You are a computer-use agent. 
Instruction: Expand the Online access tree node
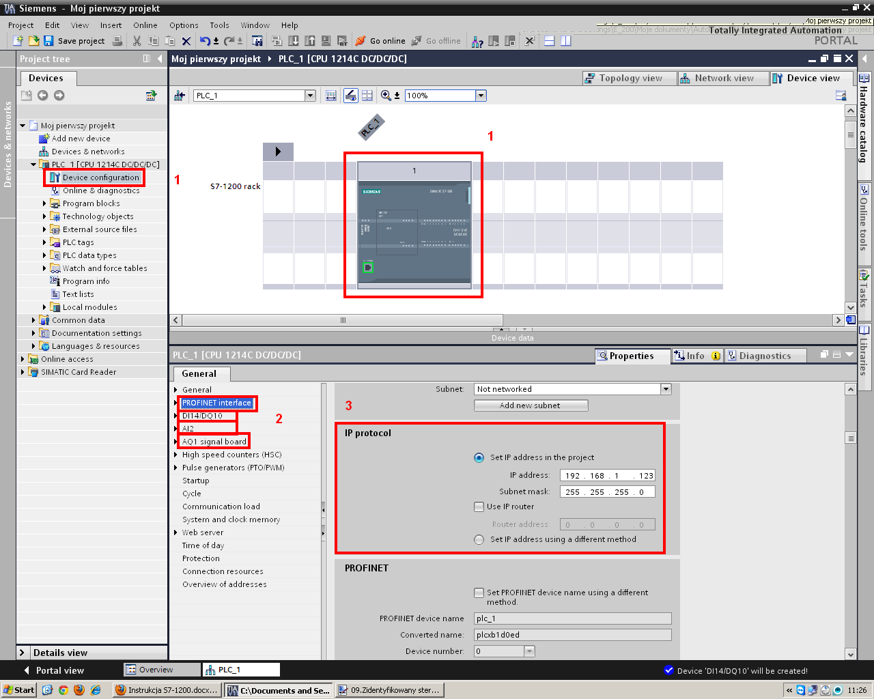[x=23, y=359]
